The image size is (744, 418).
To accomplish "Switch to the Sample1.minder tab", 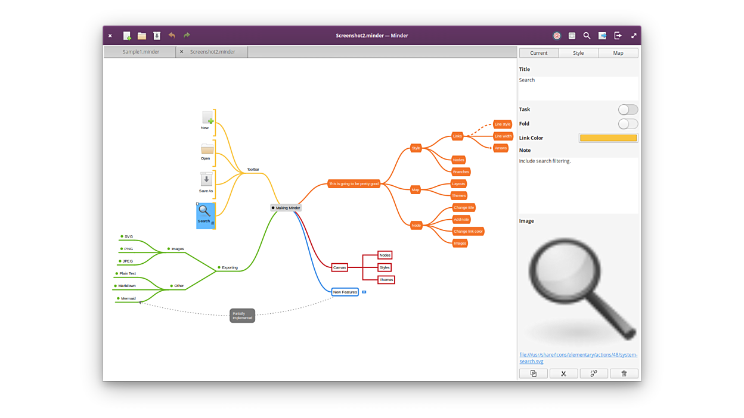I will point(141,52).
